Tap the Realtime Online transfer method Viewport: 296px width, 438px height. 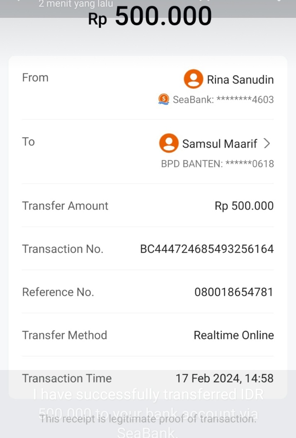[x=233, y=336]
